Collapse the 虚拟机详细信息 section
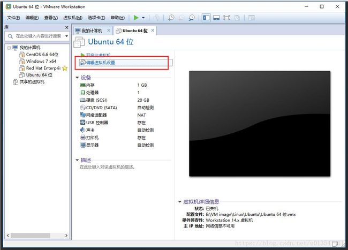Screen dimensions: 348x250 [180, 202]
